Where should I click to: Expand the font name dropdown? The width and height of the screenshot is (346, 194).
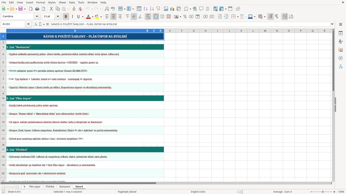click(x=37, y=16)
